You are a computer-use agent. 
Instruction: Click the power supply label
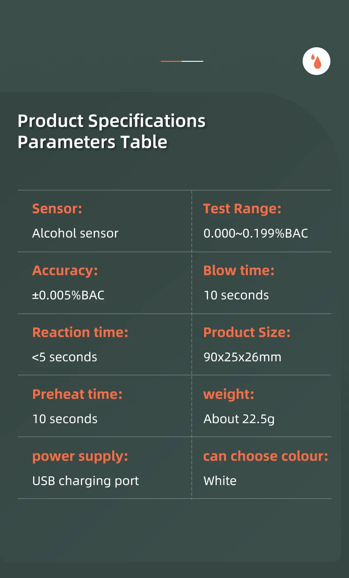(x=80, y=456)
